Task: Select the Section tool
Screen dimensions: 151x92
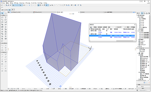Action: click(2, 45)
